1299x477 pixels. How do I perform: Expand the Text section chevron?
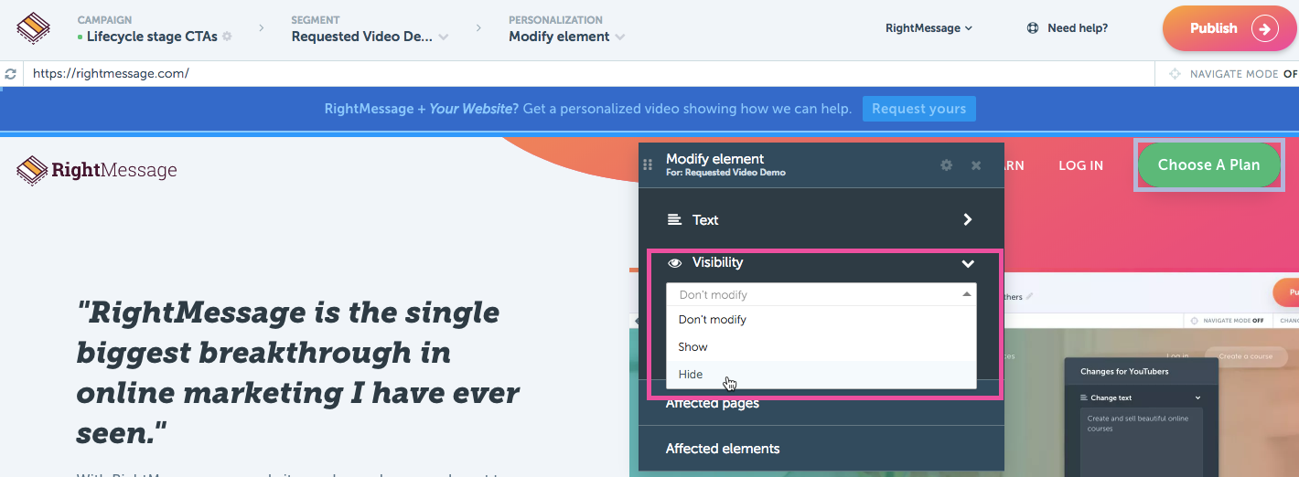[968, 219]
